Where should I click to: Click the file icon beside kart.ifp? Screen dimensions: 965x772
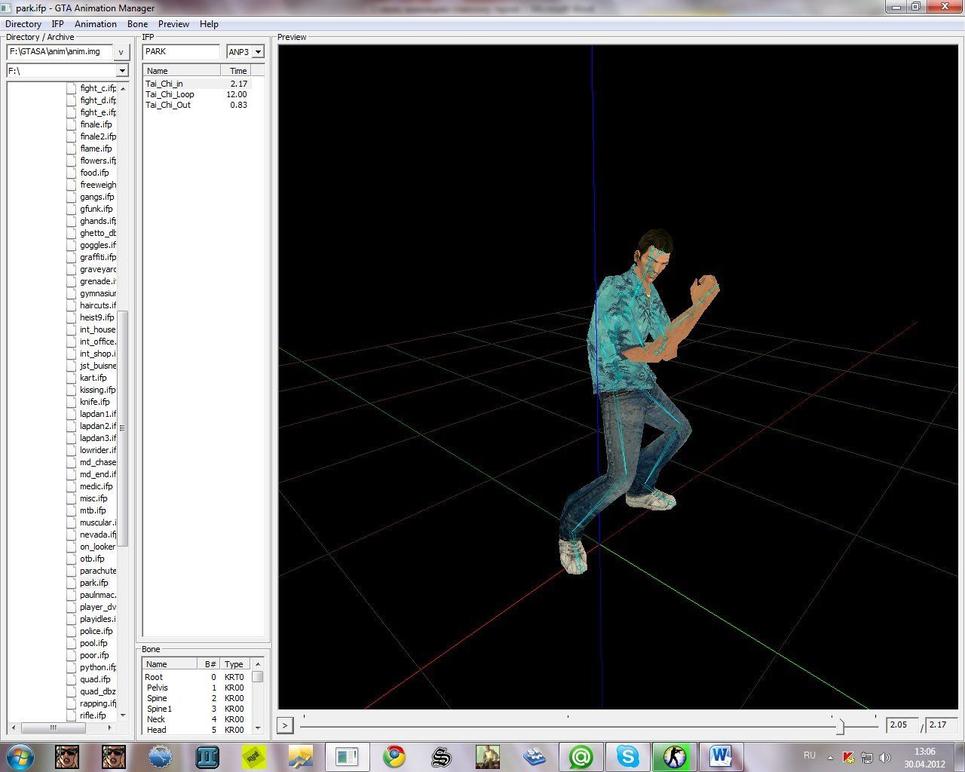(x=71, y=378)
